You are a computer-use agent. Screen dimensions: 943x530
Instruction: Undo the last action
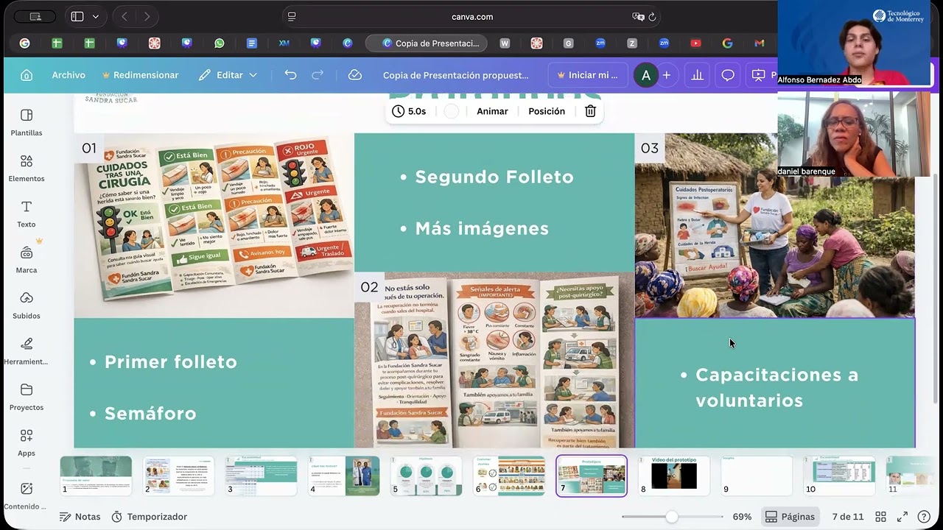pyautogui.click(x=290, y=75)
